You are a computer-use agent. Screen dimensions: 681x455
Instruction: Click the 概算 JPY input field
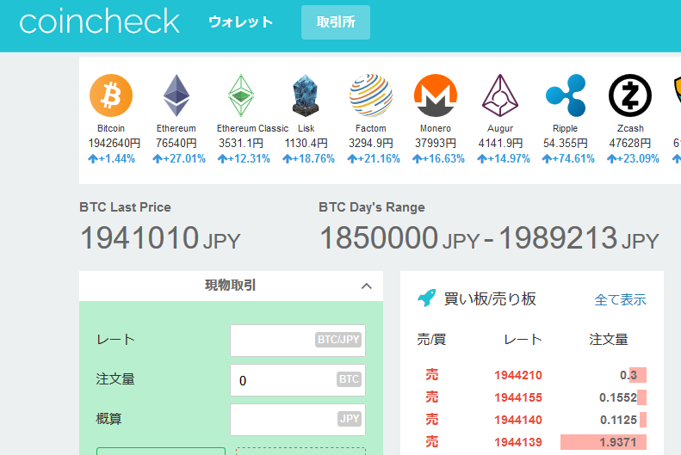point(298,420)
